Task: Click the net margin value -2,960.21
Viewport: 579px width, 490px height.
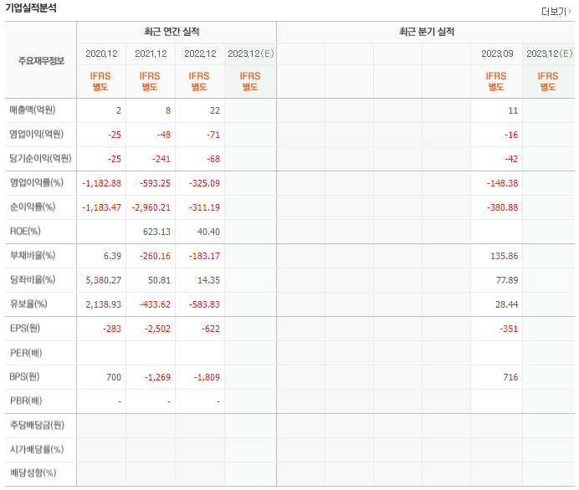Action: 151,207
